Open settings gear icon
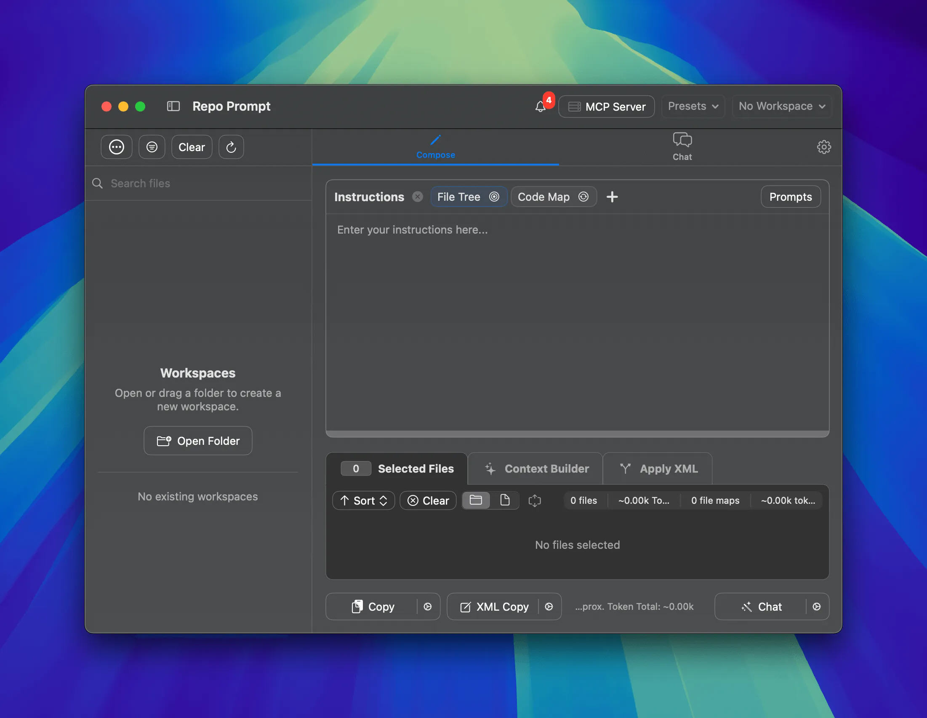Image resolution: width=927 pixels, height=718 pixels. click(824, 147)
